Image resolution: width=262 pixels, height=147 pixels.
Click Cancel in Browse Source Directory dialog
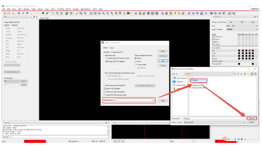click(x=251, y=122)
